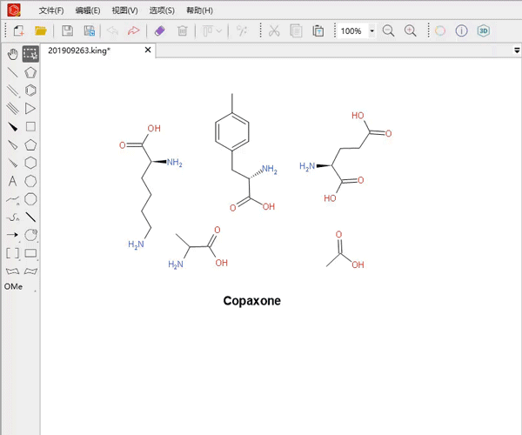This screenshot has width=522, height=435.
Task: Open the 视图(V) menu
Action: point(124,10)
